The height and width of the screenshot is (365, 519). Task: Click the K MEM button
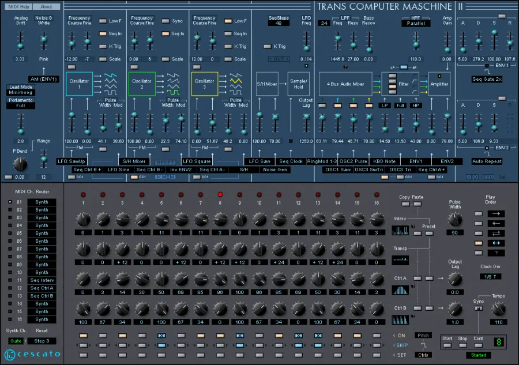(x=165, y=177)
